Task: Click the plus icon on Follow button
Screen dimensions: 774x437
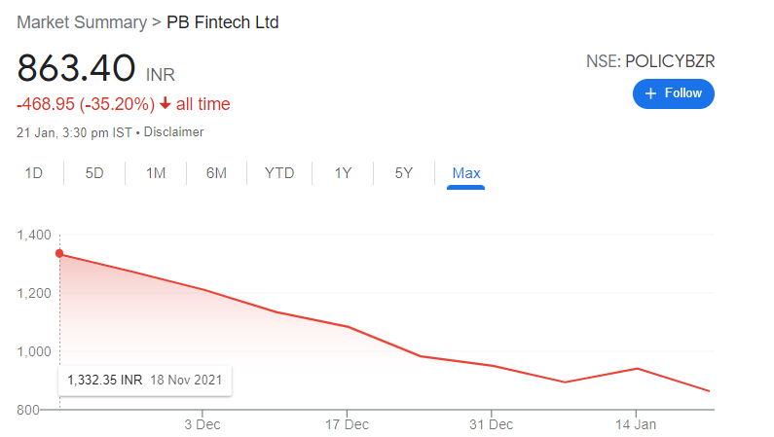Action: [x=650, y=93]
